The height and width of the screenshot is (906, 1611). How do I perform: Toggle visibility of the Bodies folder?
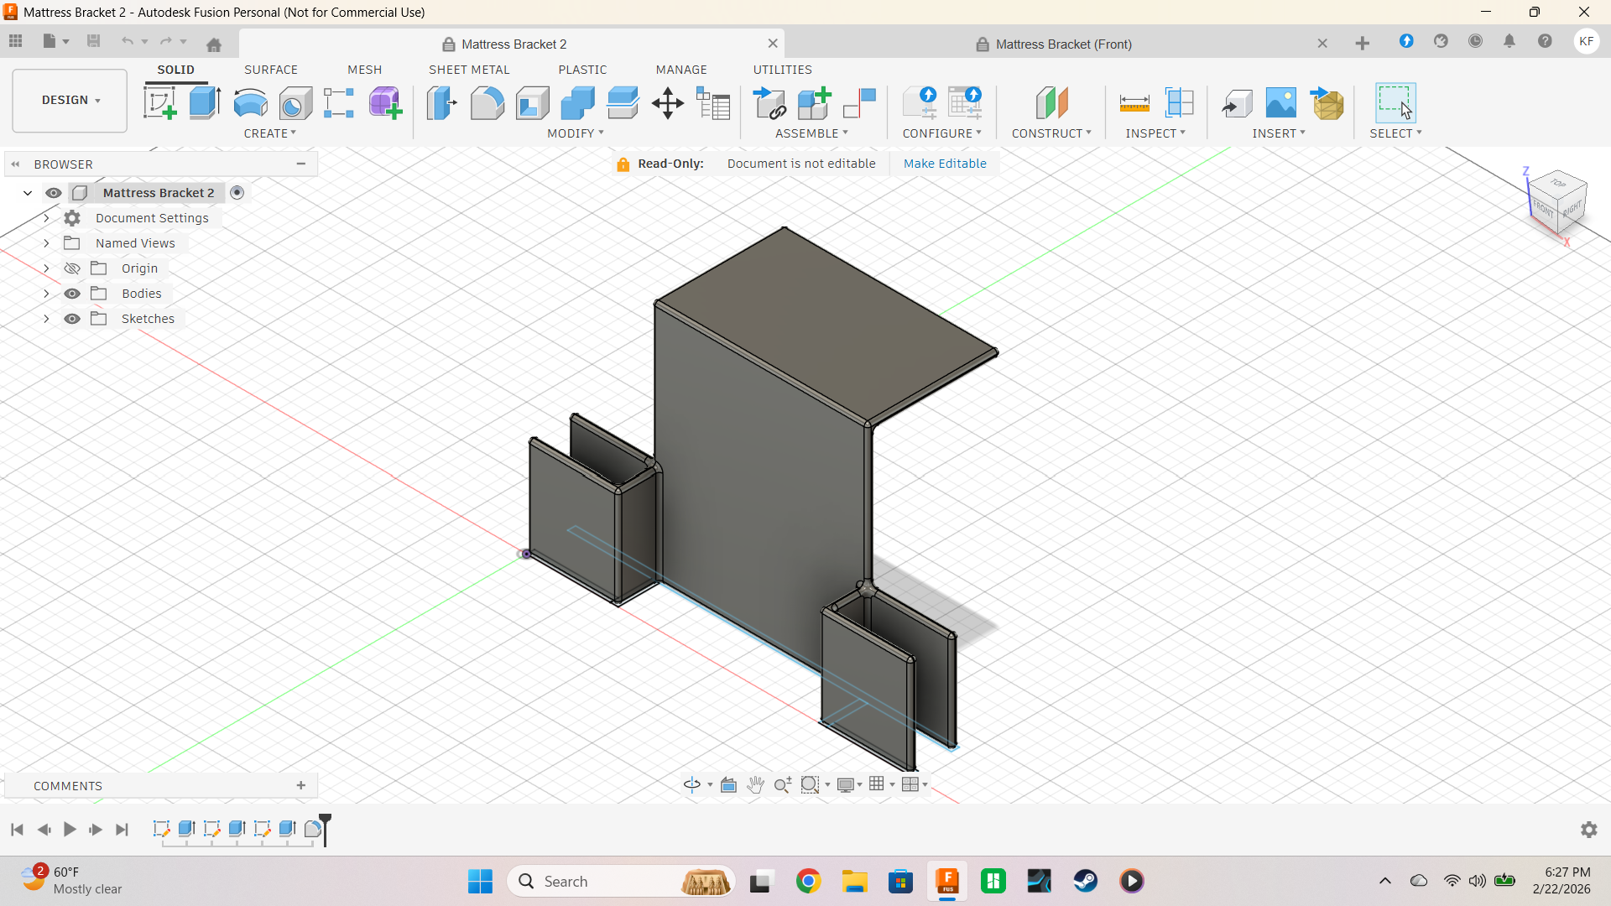(72, 294)
